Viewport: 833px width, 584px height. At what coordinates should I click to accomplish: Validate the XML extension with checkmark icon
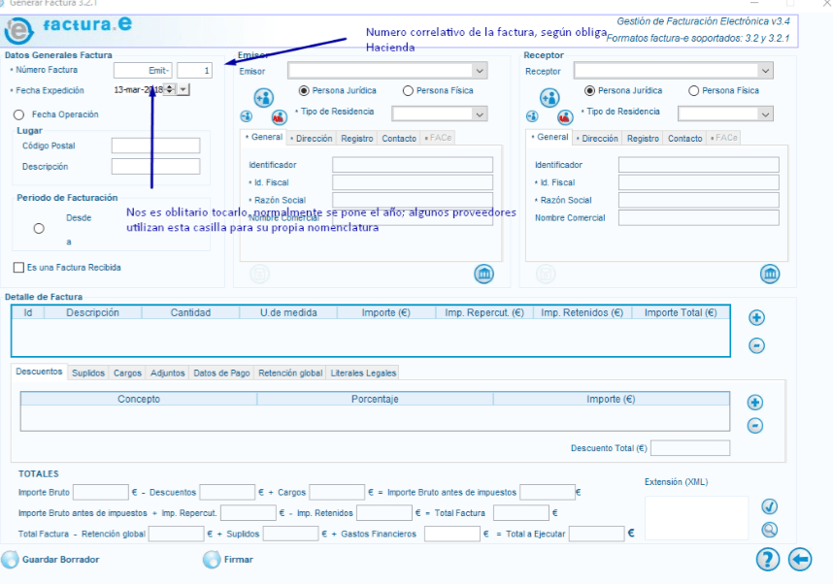click(769, 506)
